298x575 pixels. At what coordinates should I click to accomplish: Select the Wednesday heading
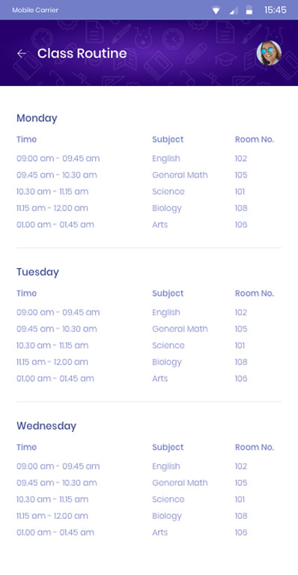(x=46, y=426)
